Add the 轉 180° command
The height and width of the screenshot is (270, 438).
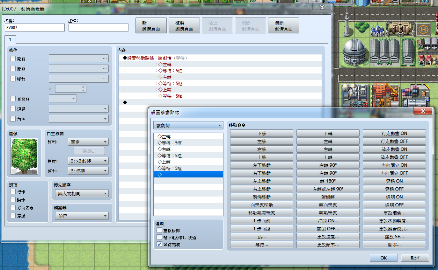coord(328,181)
